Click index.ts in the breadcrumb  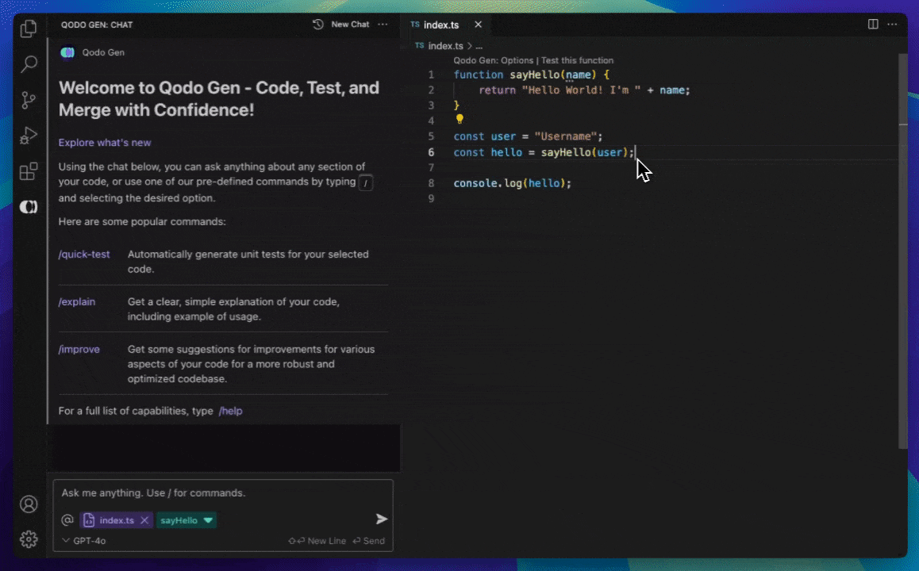[x=445, y=46]
